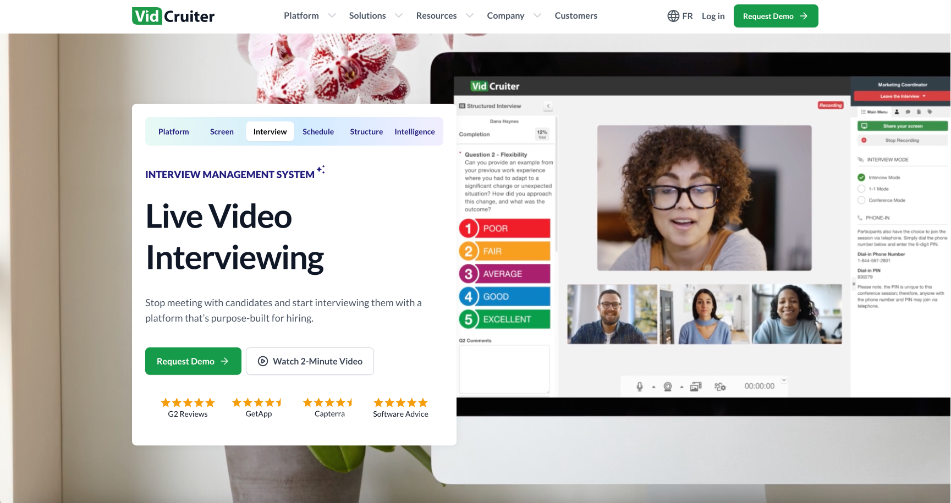Image resolution: width=951 pixels, height=503 pixels.
Task: Click the sparkle icon beside Interview Management System
Action: (x=321, y=169)
